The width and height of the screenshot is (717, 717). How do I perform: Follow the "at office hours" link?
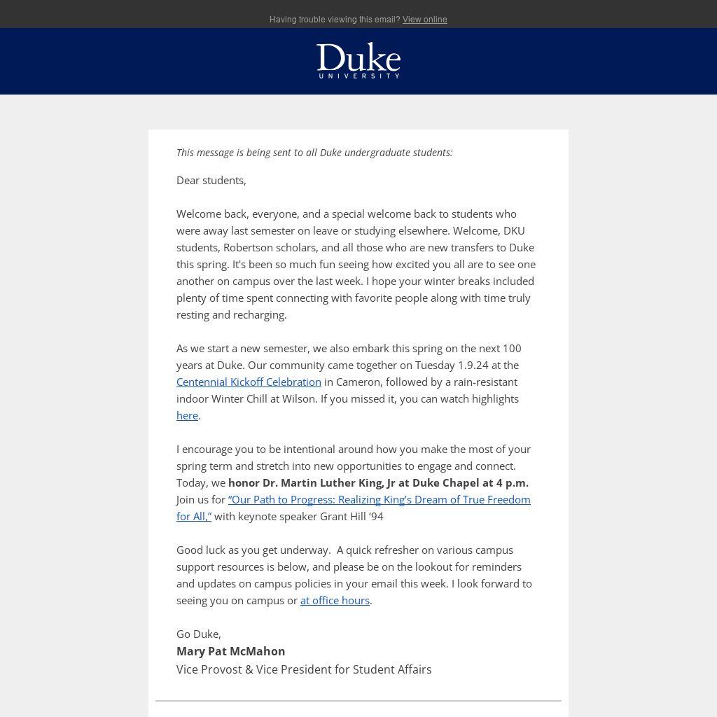[335, 600]
